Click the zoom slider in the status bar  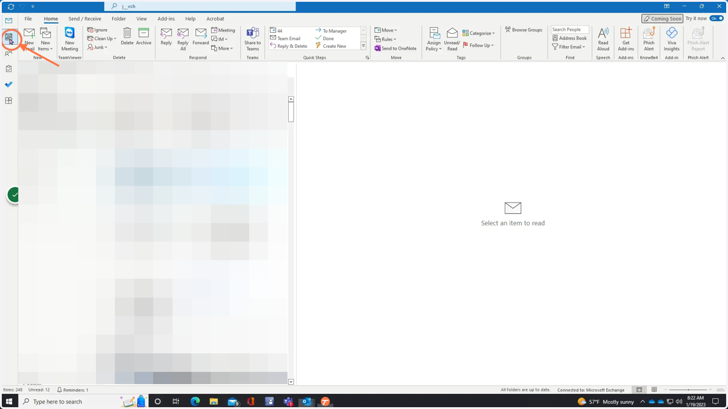(x=688, y=390)
